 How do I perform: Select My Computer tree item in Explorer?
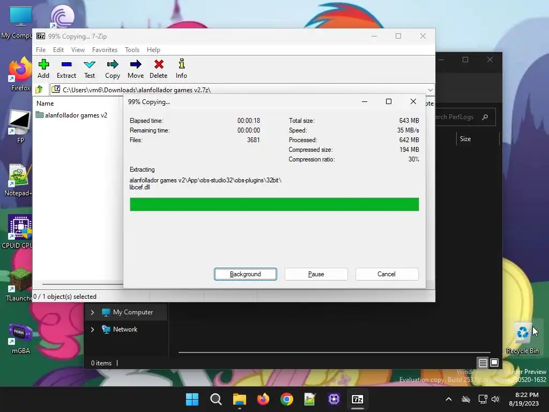click(128, 312)
